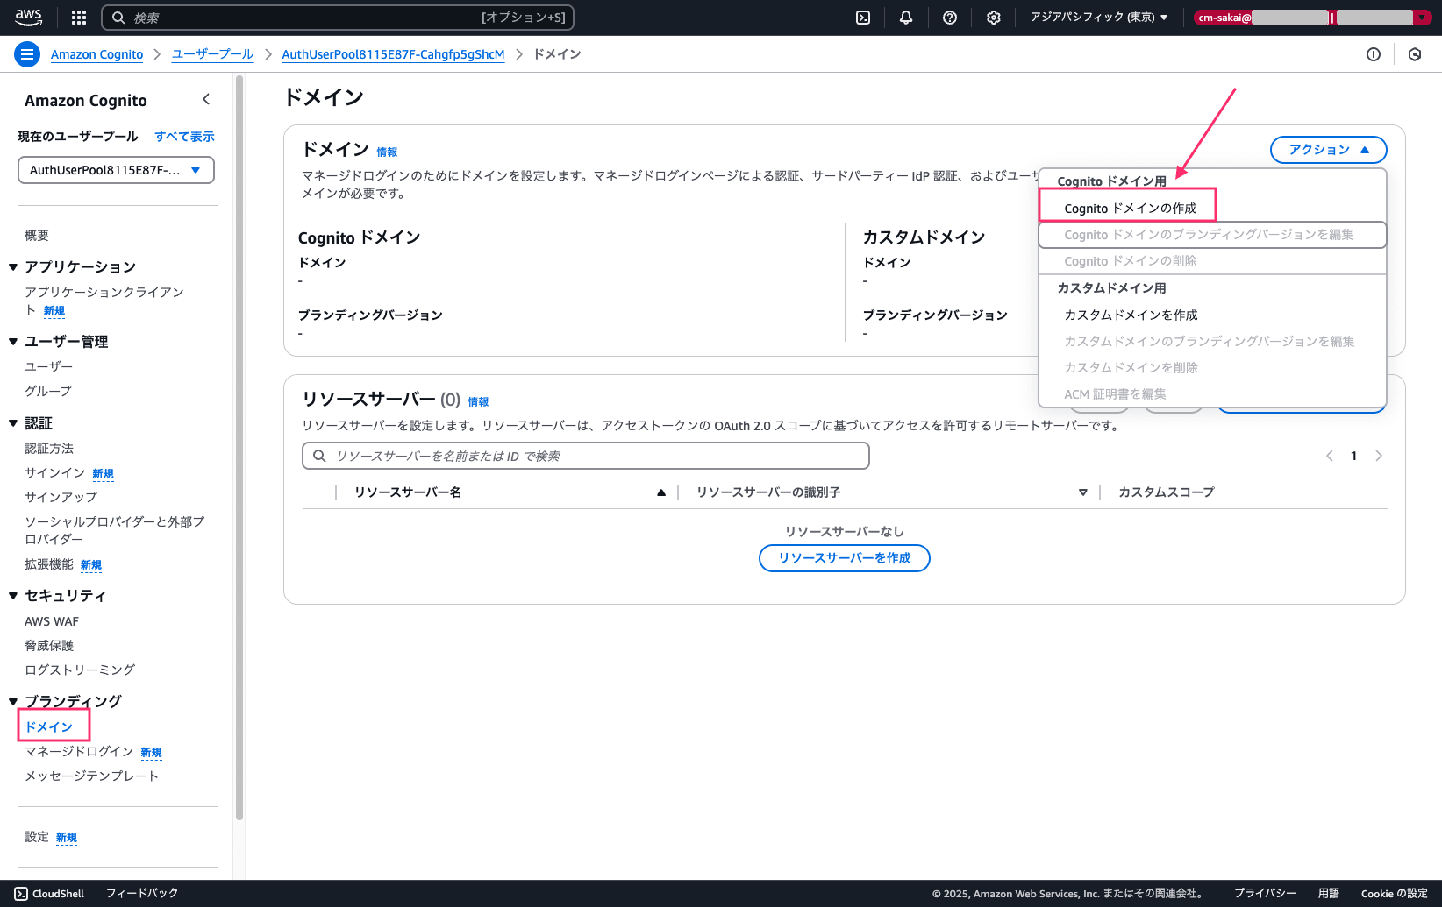The width and height of the screenshot is (1442, 907).
Task: Click the resource server search field
Action: click(586, 456)
